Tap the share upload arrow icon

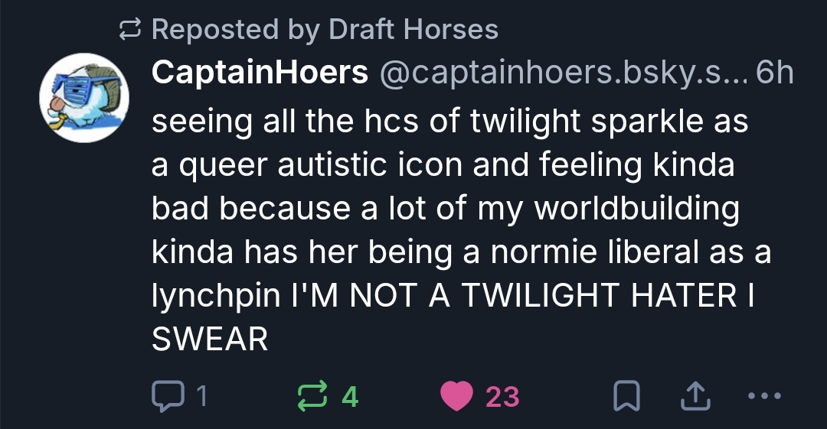tap(695, 395)
